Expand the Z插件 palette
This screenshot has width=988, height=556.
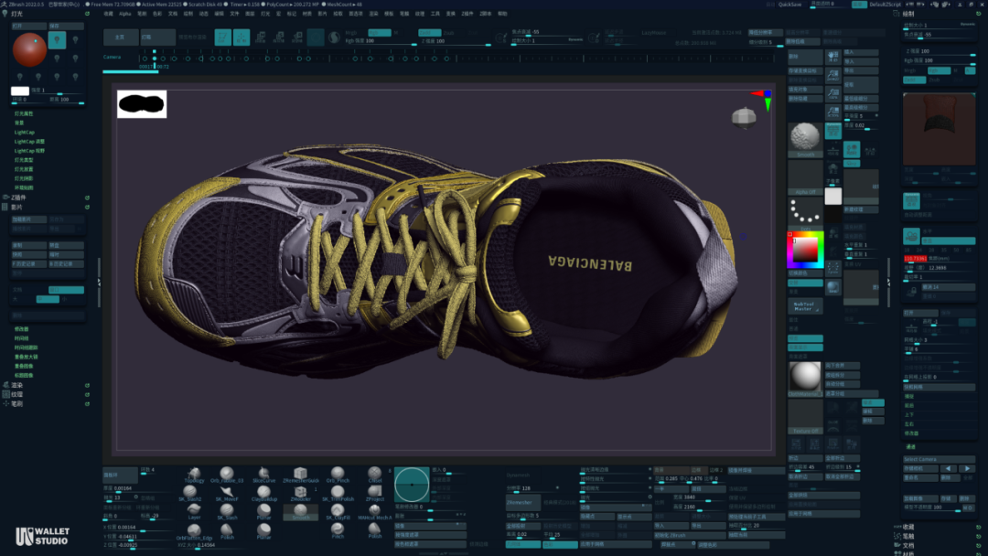(19, 198)
